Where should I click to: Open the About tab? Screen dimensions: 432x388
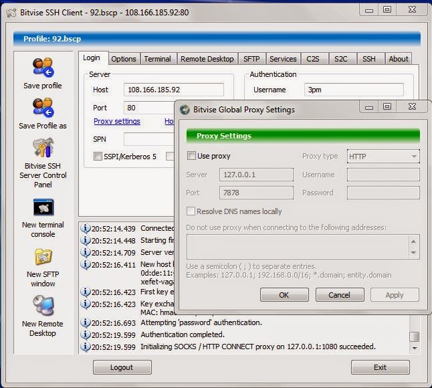point(399,59)
